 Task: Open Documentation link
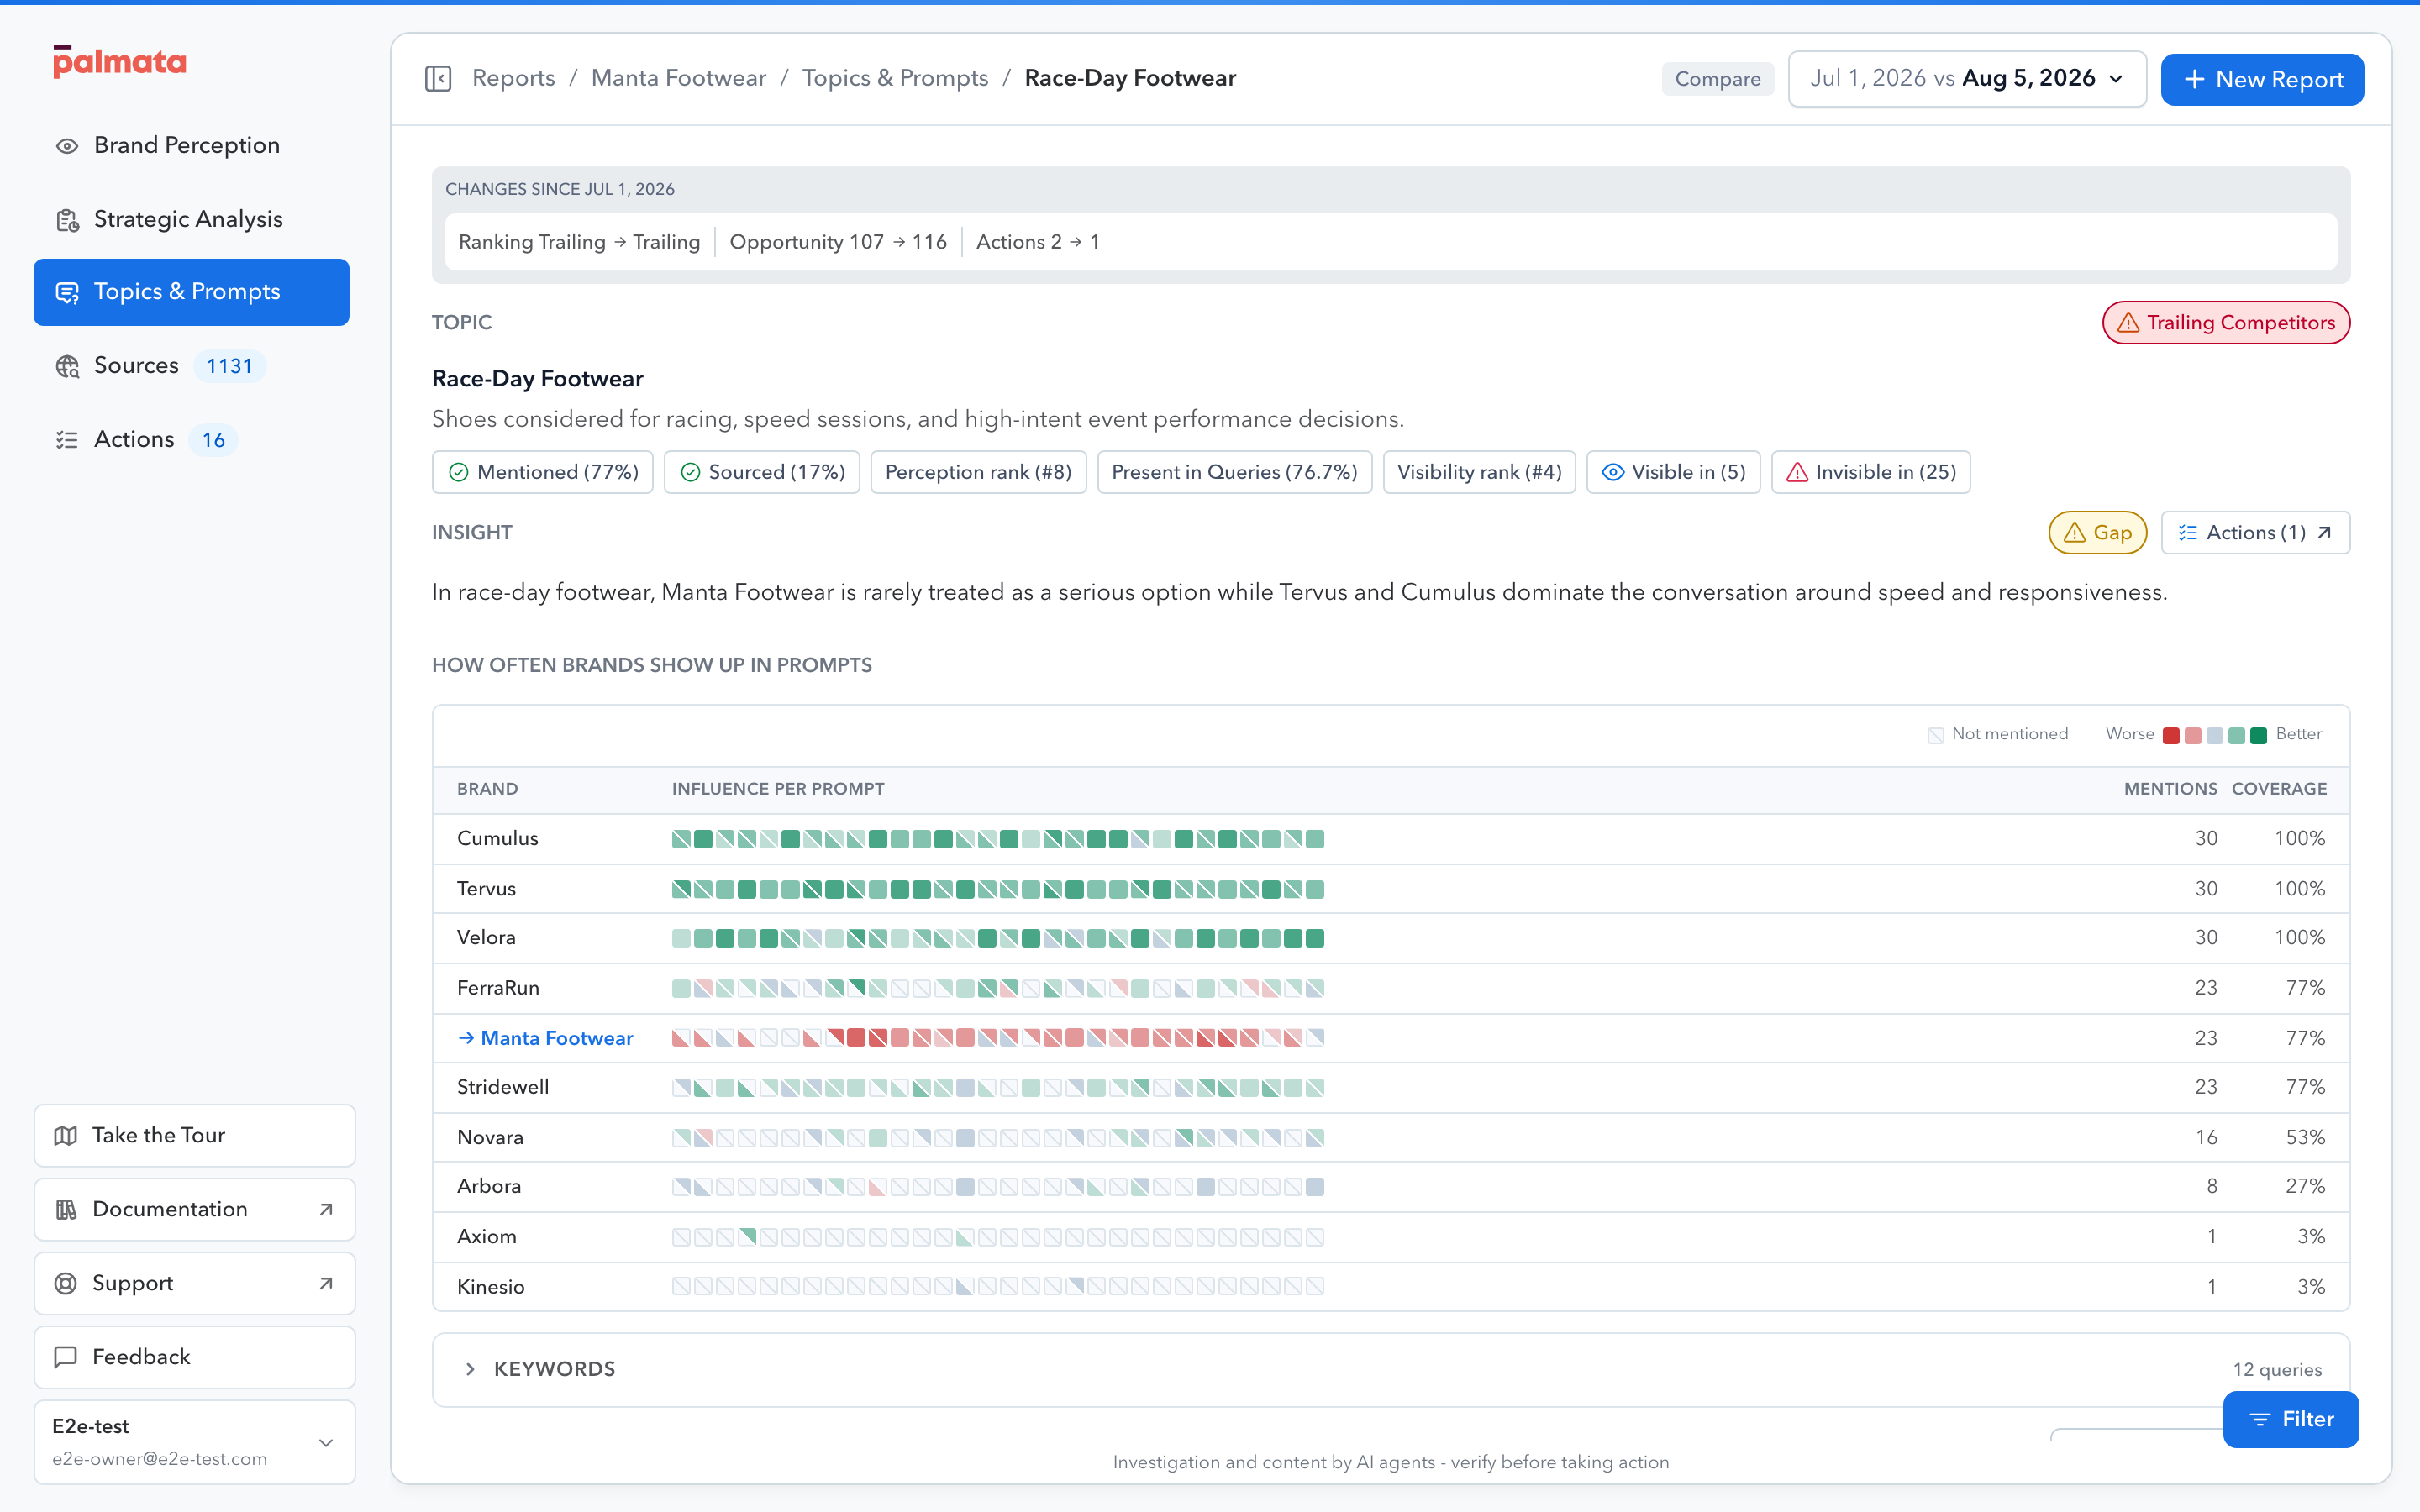coord(195,1209)
